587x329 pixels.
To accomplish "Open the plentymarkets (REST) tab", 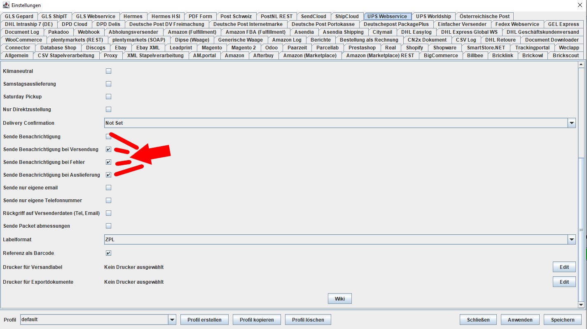I will point(77,40).
